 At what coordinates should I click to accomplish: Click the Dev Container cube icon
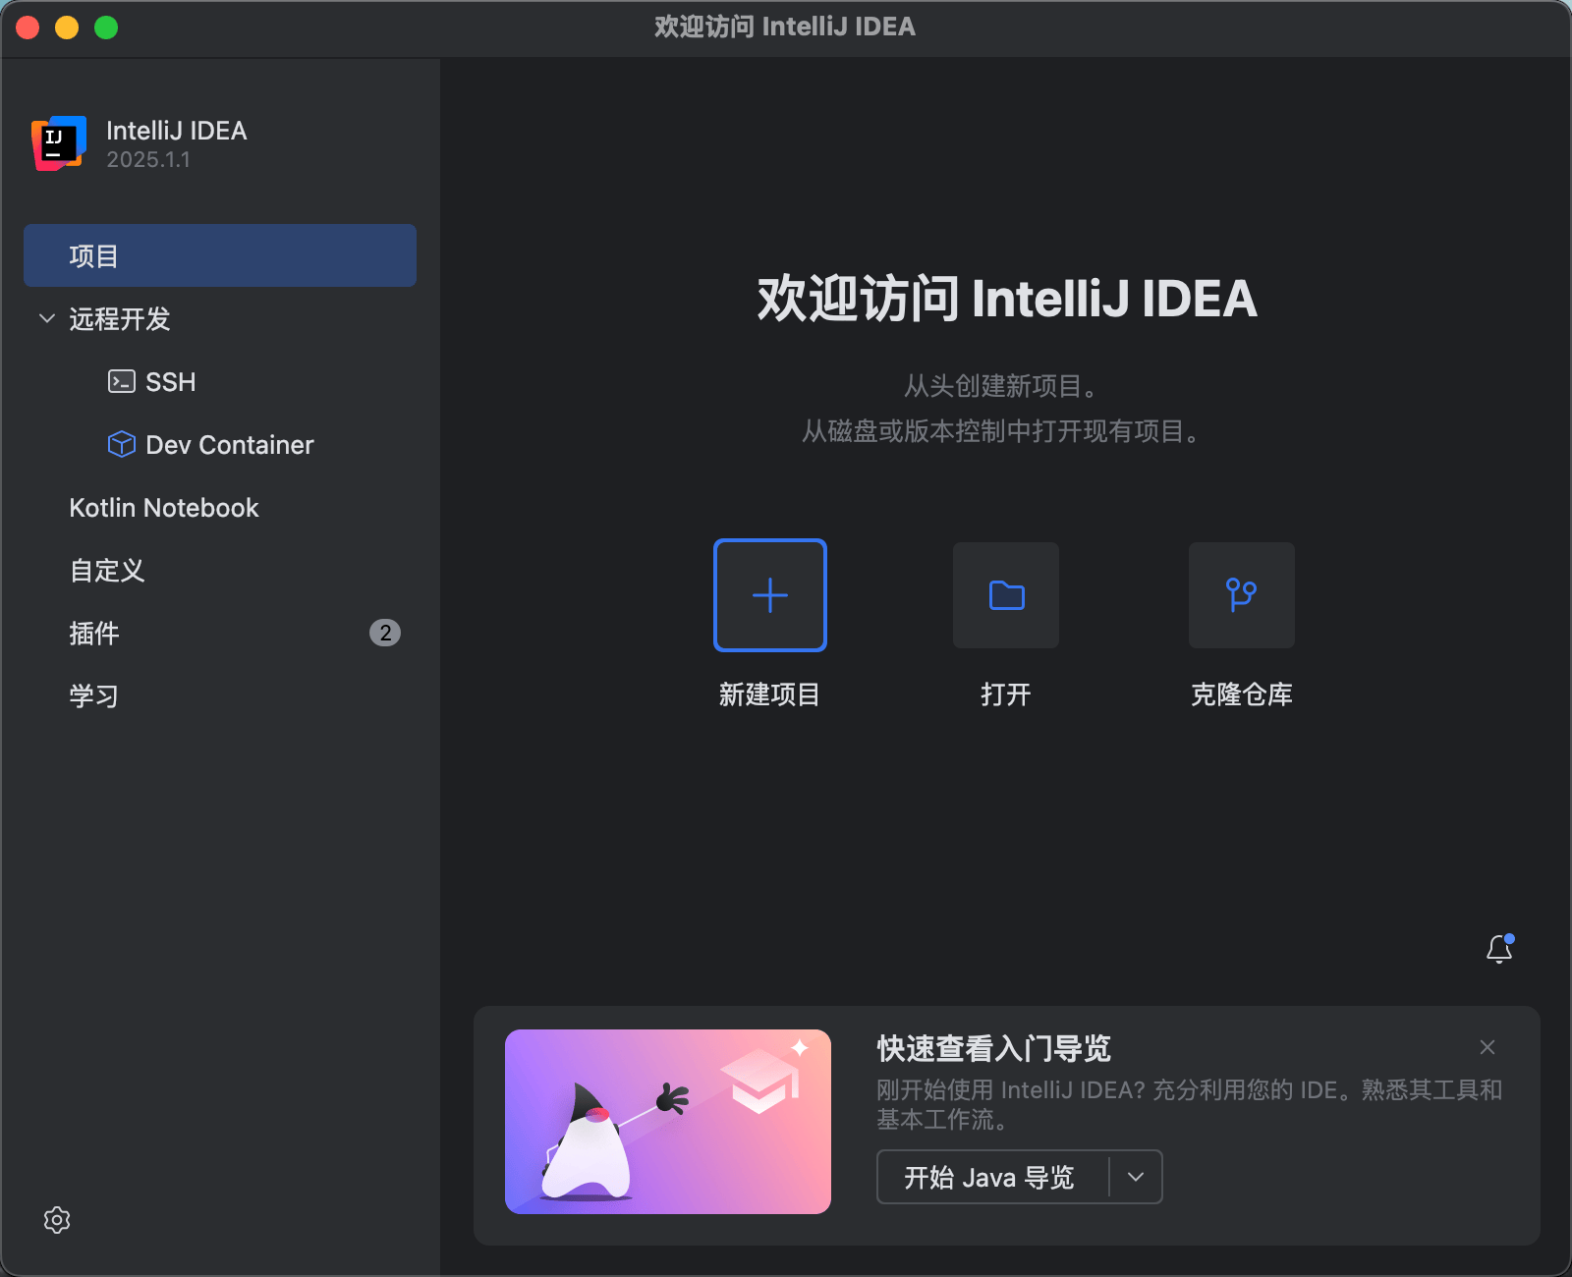click(x=120, y=444)
